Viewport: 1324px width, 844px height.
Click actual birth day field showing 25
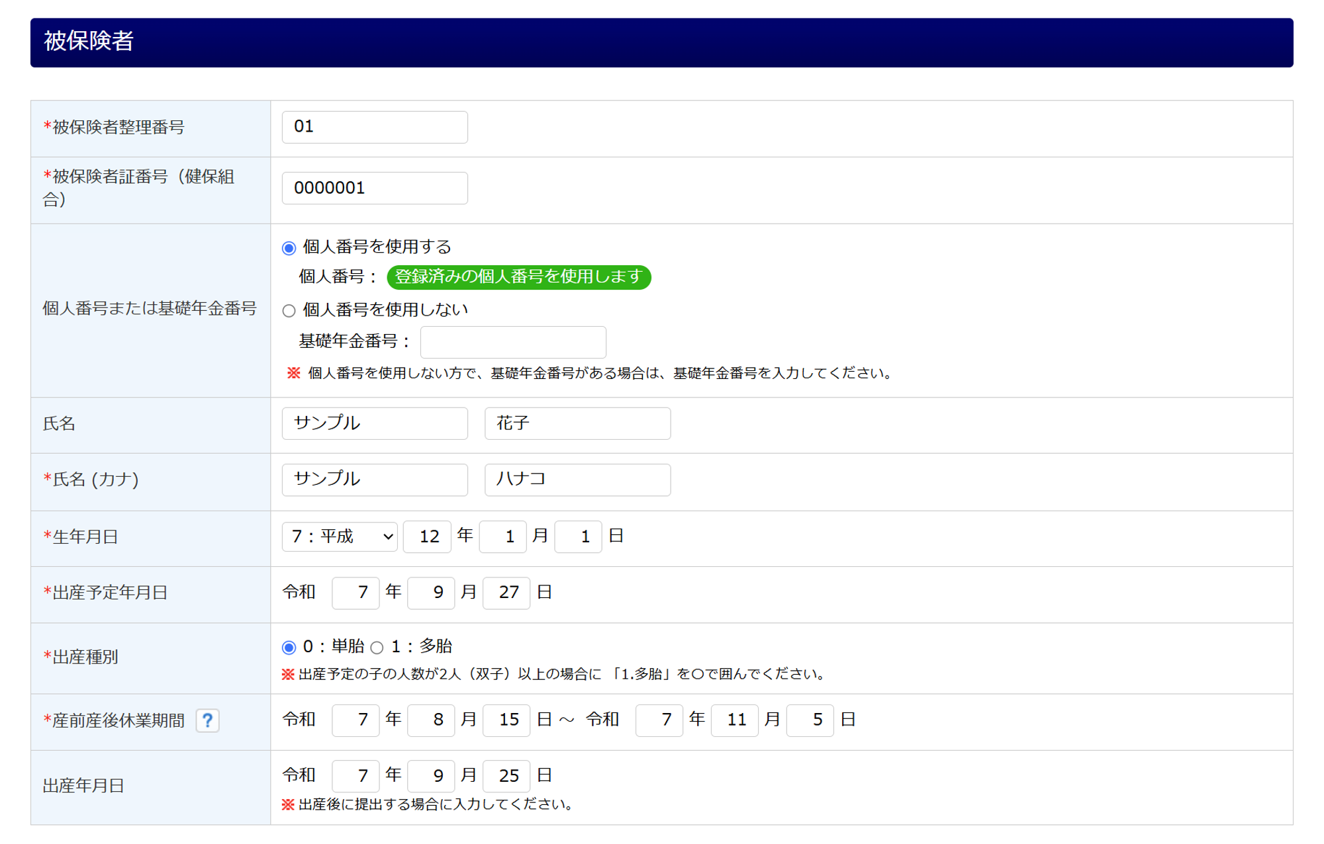(x=506, y=776)
